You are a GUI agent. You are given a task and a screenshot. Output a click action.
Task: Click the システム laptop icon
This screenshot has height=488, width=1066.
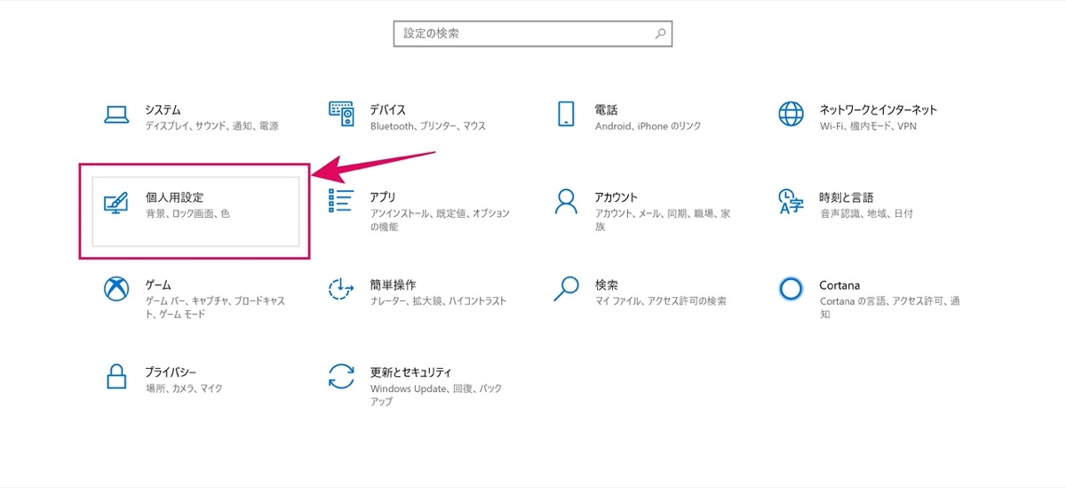[x=116, y=114]
